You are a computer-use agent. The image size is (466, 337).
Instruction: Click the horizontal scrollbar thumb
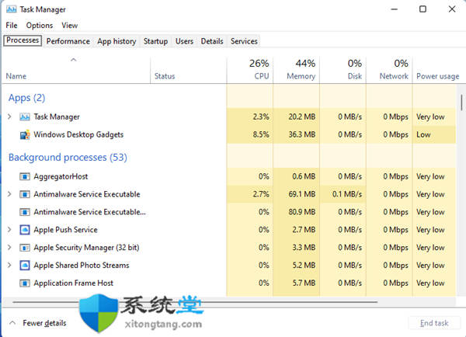pos(195,302)
